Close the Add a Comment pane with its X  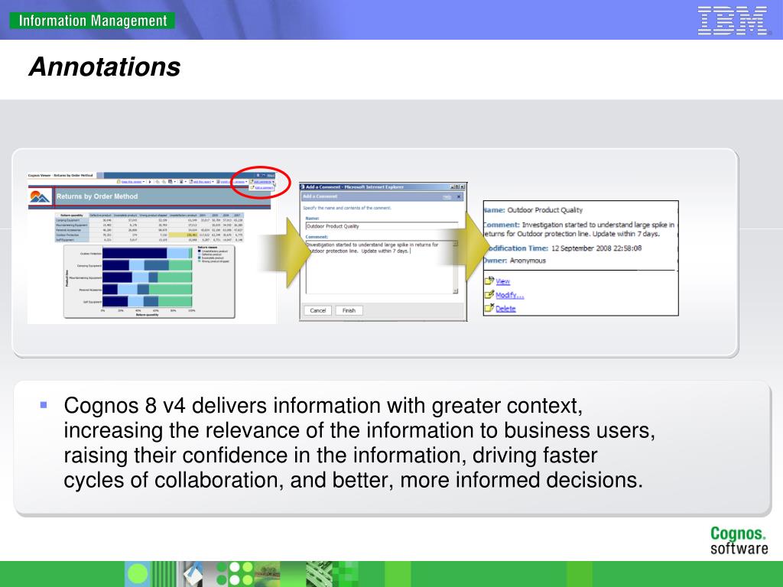pos(459,196)
